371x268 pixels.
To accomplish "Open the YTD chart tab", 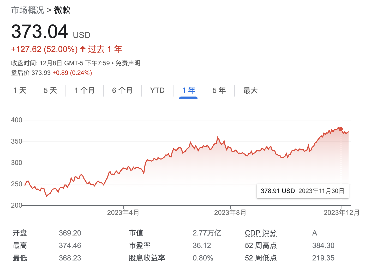I will [x=157, y=91].
